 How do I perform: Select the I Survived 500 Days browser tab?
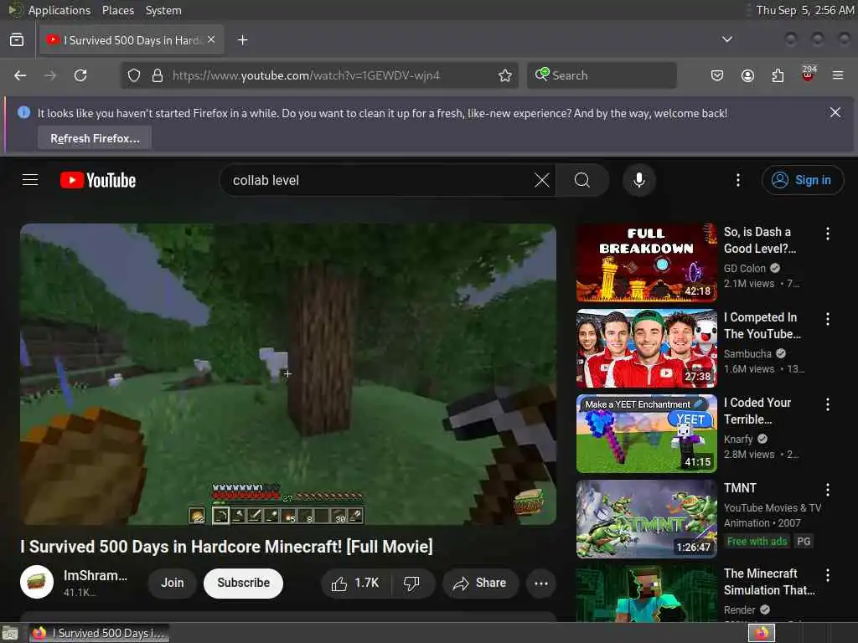click(132, 40)
